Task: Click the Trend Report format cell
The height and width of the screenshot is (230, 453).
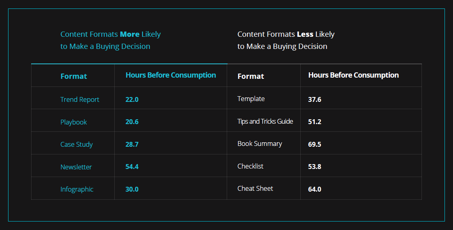Action: click(x=80, y=99)
